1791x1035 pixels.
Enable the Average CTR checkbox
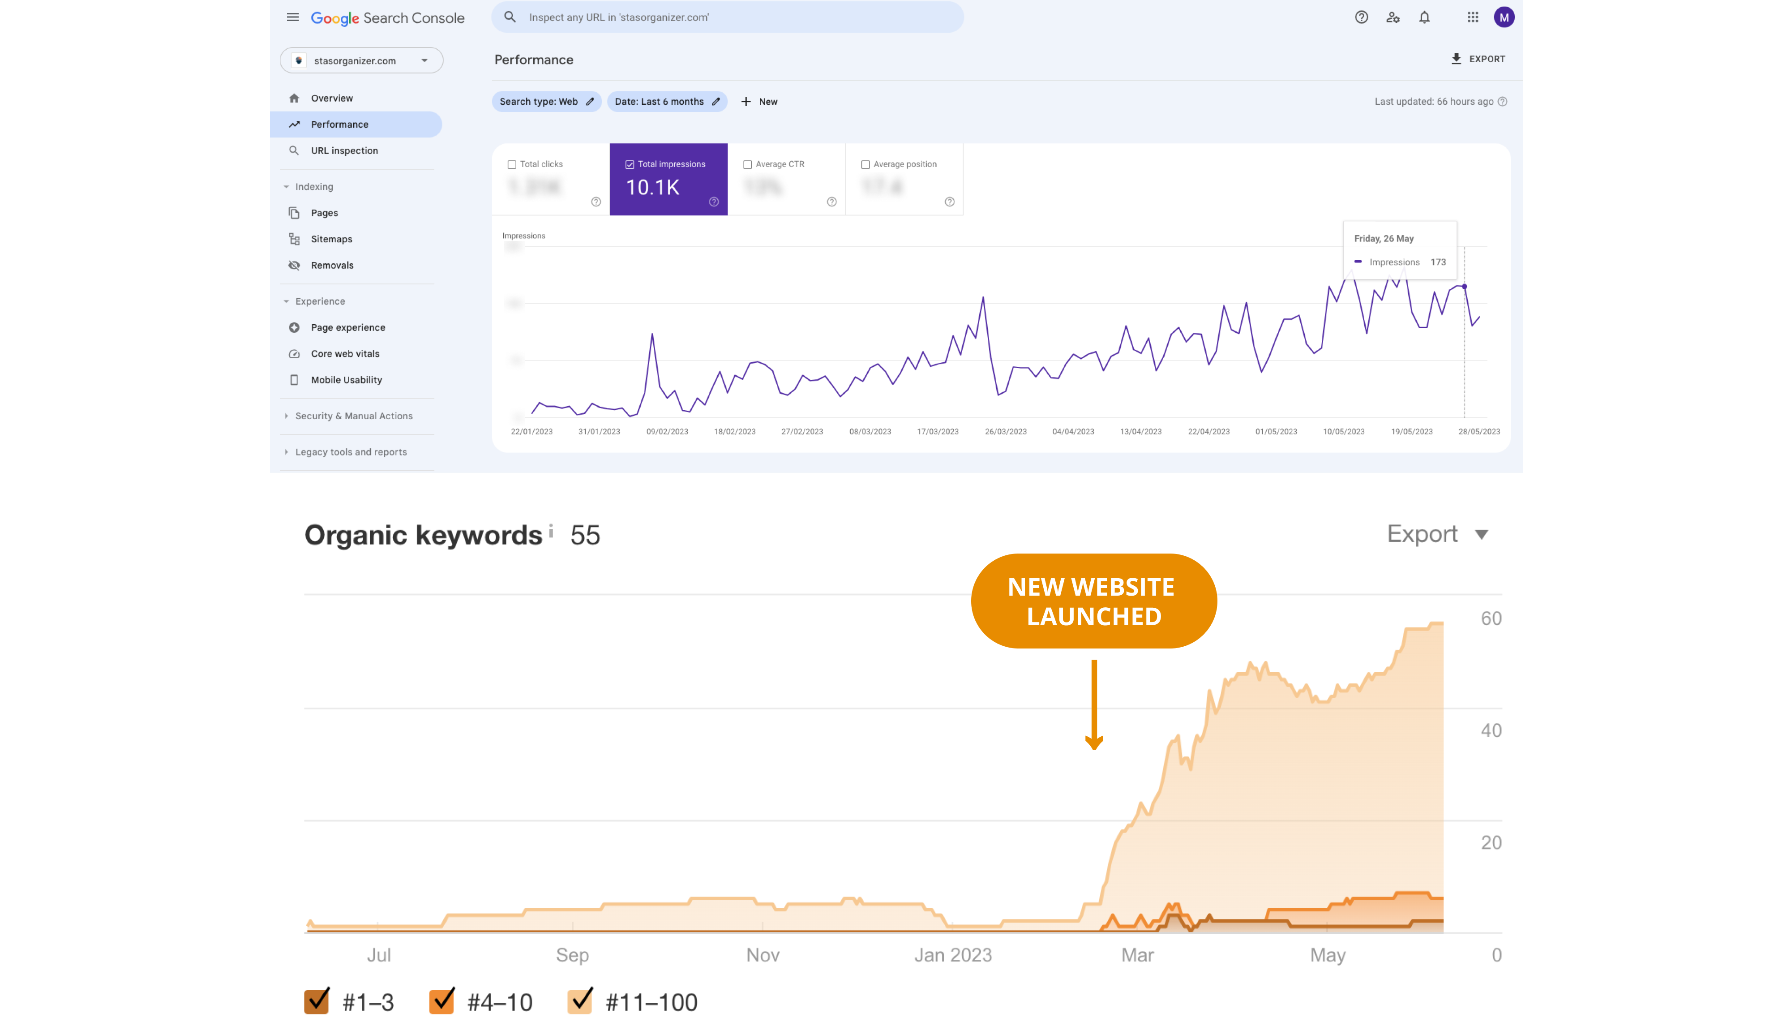[x=748, y=164]
